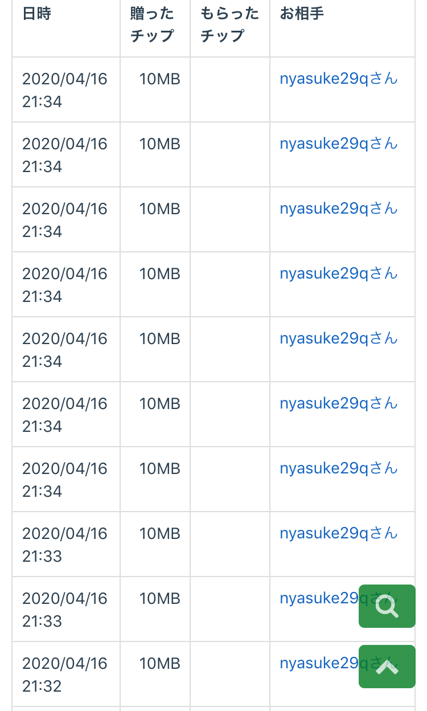Click the お相手 column header
This screenshot has height=711, width=427.
(302, 14)
